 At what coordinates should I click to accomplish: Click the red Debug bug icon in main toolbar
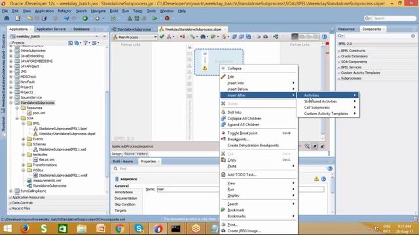[167, 18]
